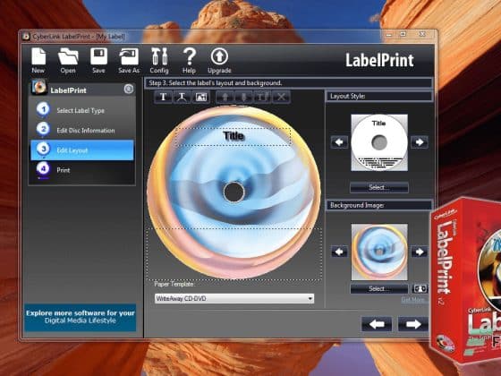Click the move down arrow tool
The height and width of the screenshot is (376, 501).
243,97
